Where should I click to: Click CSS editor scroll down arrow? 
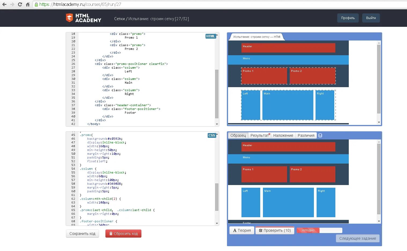click(217, 223)
